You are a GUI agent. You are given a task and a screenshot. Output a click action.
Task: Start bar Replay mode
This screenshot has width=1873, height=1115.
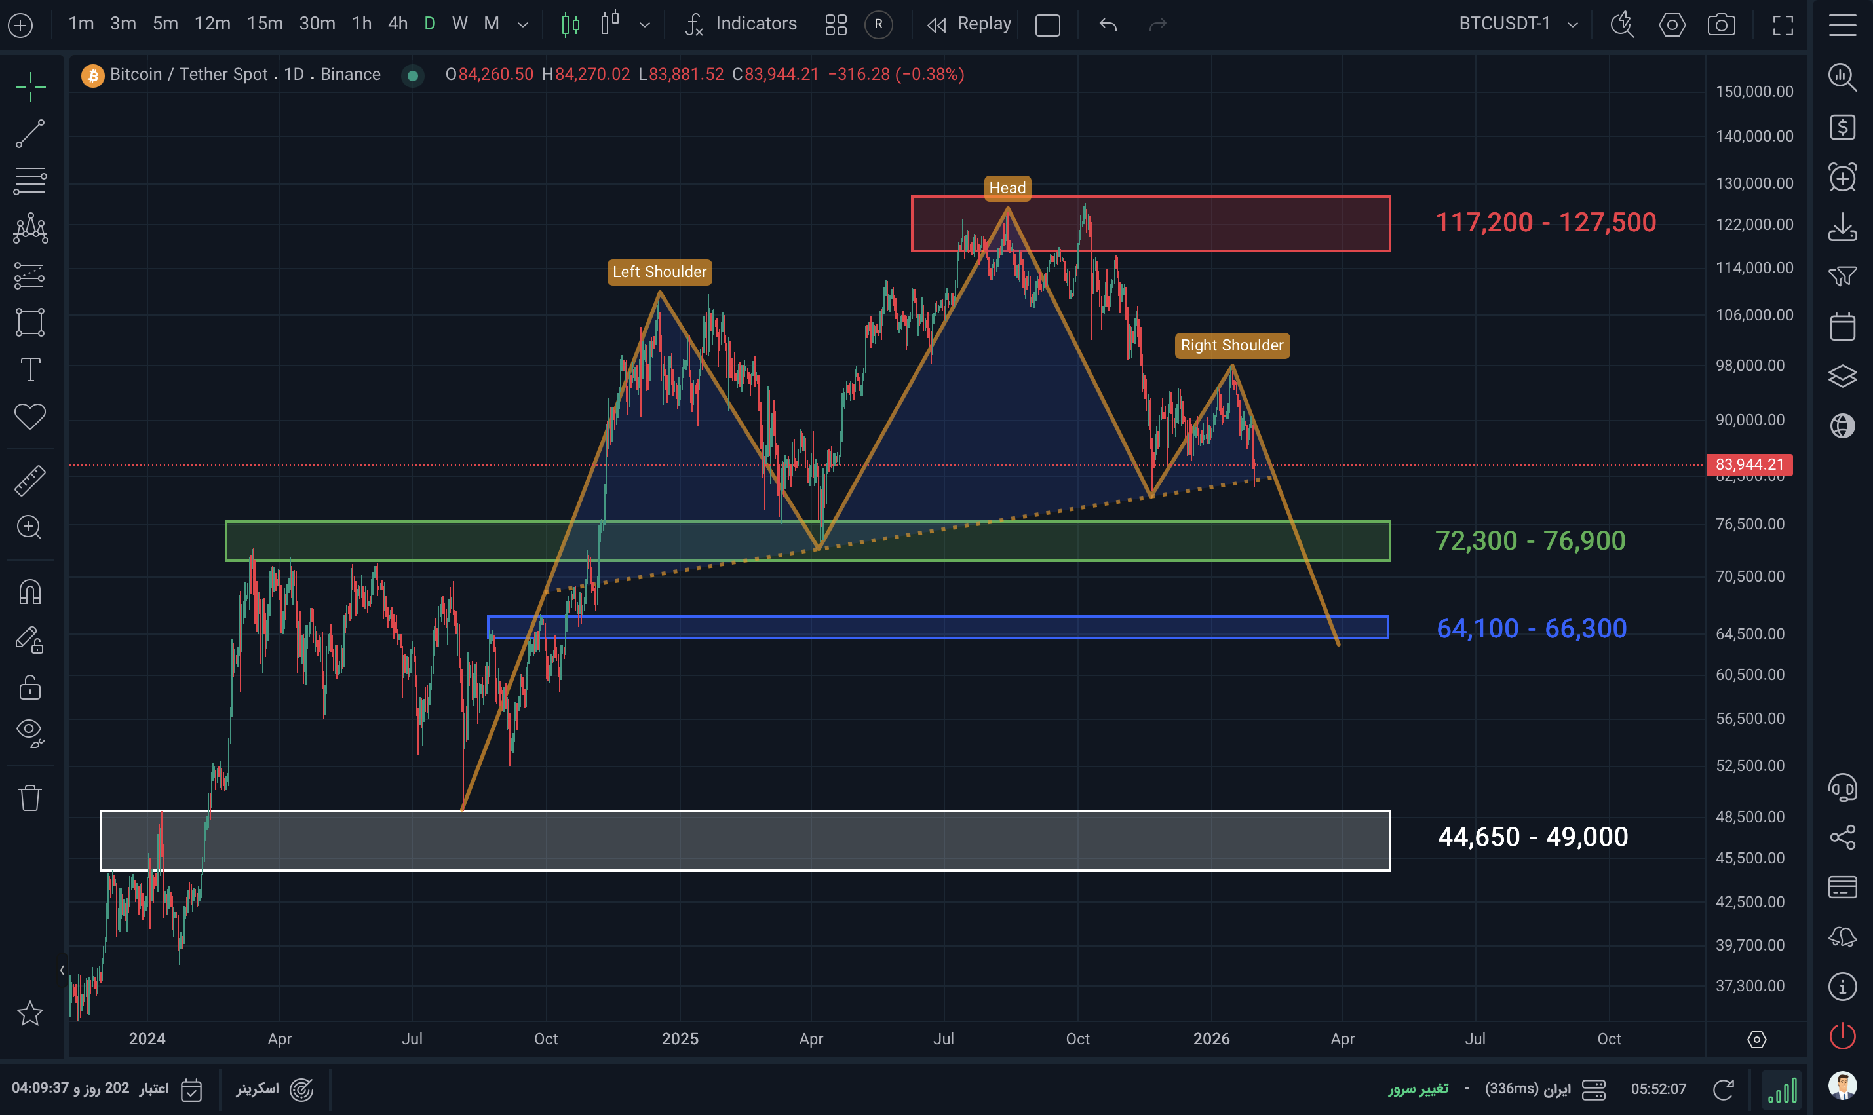(x=969, y=24)
